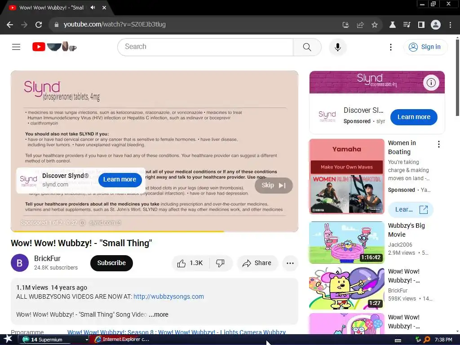Screen dimensions: 460x345
Task: Click the 1.1M views text
Action: (x=32, y=287)
